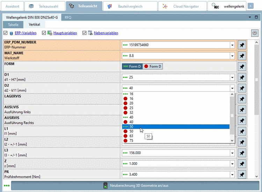Toggle Neuberechnung 3D Geometrie an/aus

135,185
